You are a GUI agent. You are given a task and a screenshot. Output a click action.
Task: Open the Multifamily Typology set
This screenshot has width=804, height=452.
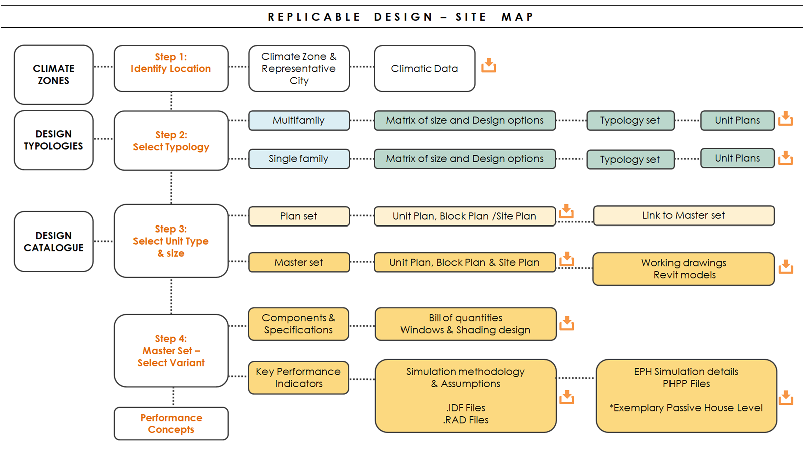tap(630, 120)
